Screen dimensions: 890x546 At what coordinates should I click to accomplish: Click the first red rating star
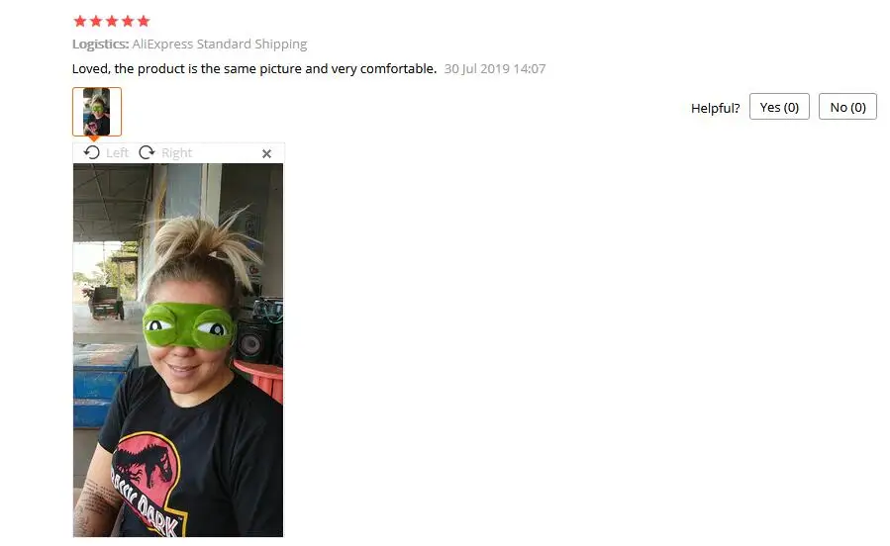coord(80,21)
